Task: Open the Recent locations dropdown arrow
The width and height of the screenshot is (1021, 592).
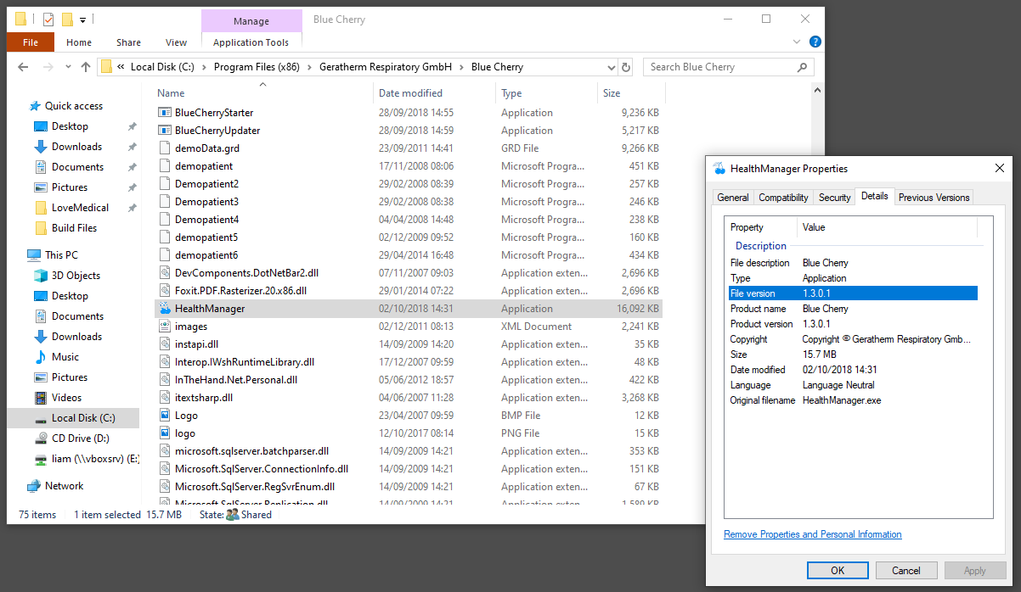Action: click(x=68, y=67)
